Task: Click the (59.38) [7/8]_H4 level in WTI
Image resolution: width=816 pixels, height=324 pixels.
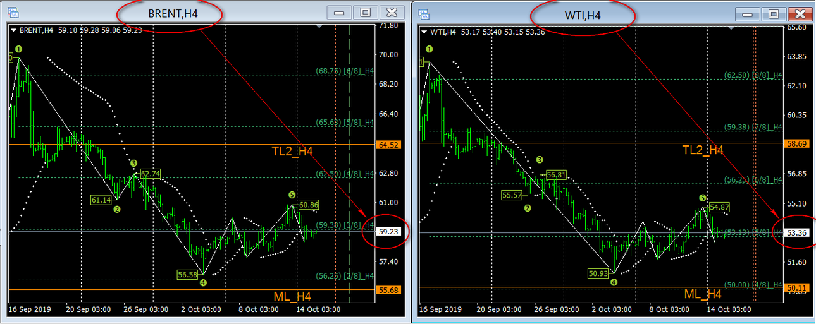Action: coord(753,127)
